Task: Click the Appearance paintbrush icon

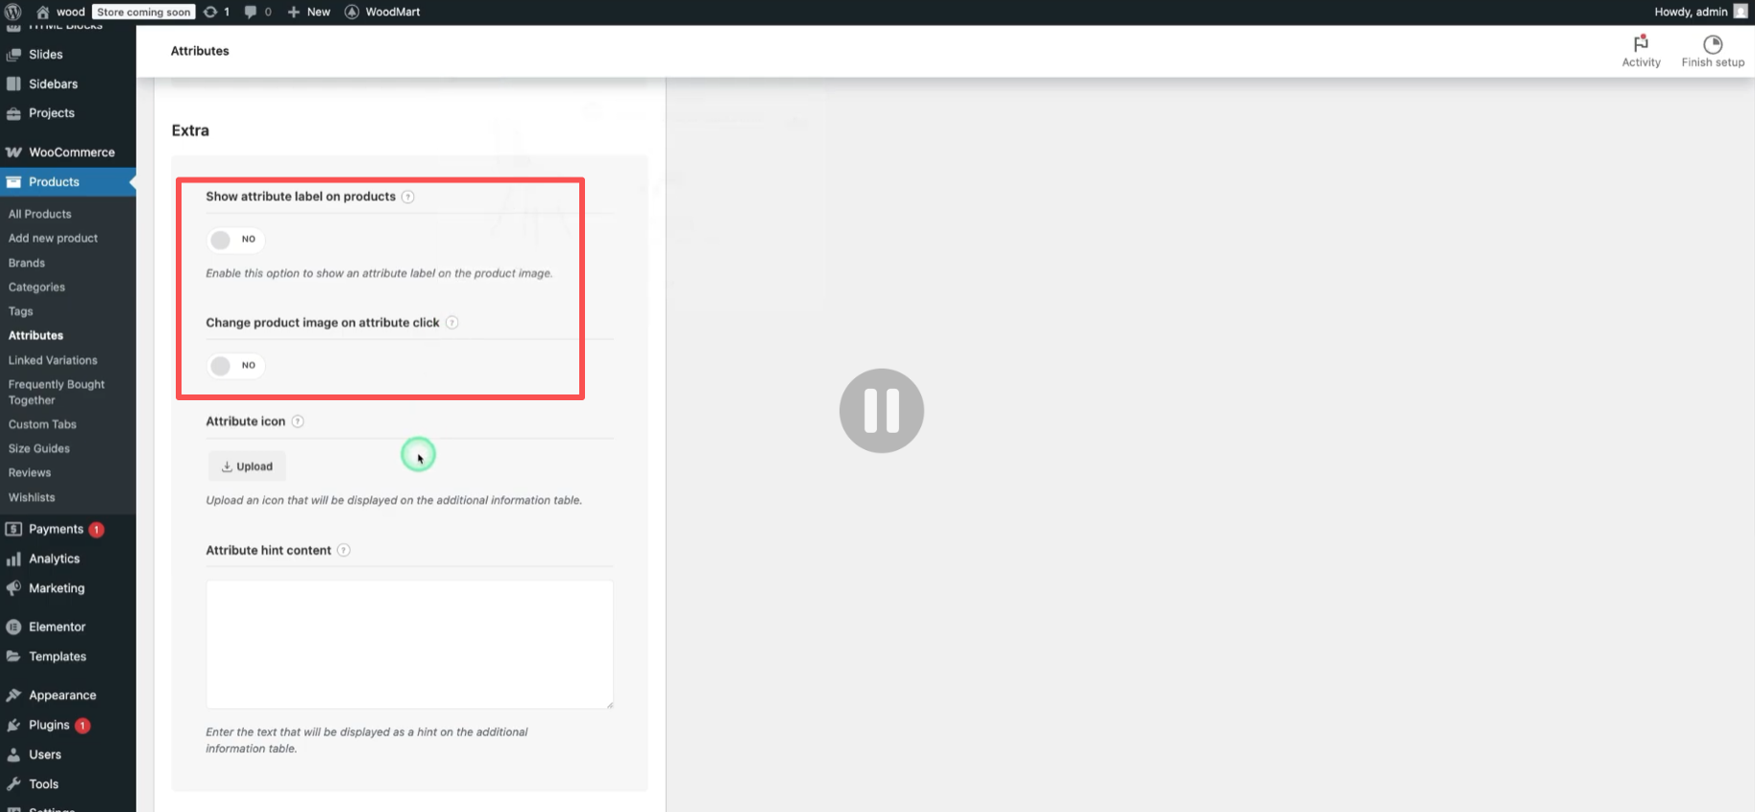Action: [13, 695]
